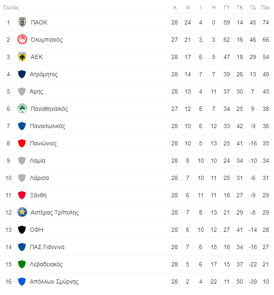Click the ΟΦΗ black shield icon

22,230
